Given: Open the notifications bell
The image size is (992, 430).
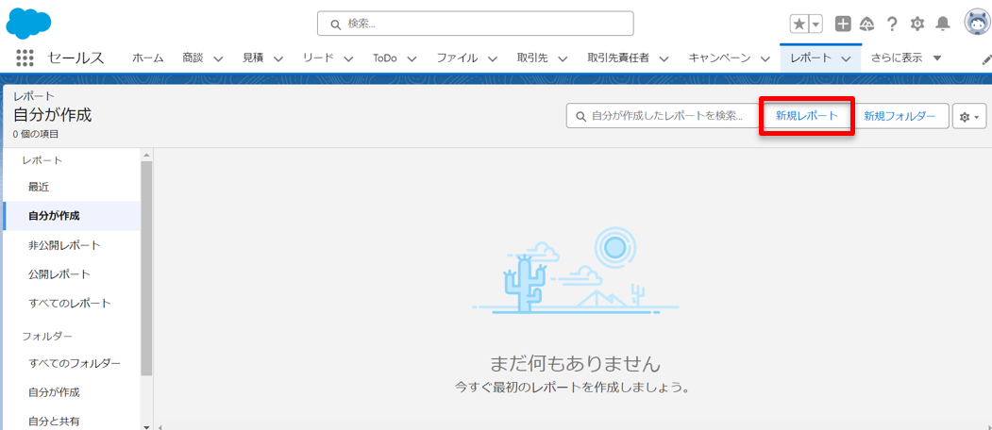Looking at the screenshot, I should click(943, 24).
